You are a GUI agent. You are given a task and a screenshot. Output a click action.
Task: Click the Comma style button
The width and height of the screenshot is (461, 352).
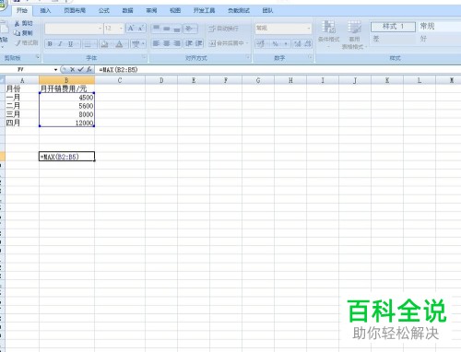click(x=286, y=44)
